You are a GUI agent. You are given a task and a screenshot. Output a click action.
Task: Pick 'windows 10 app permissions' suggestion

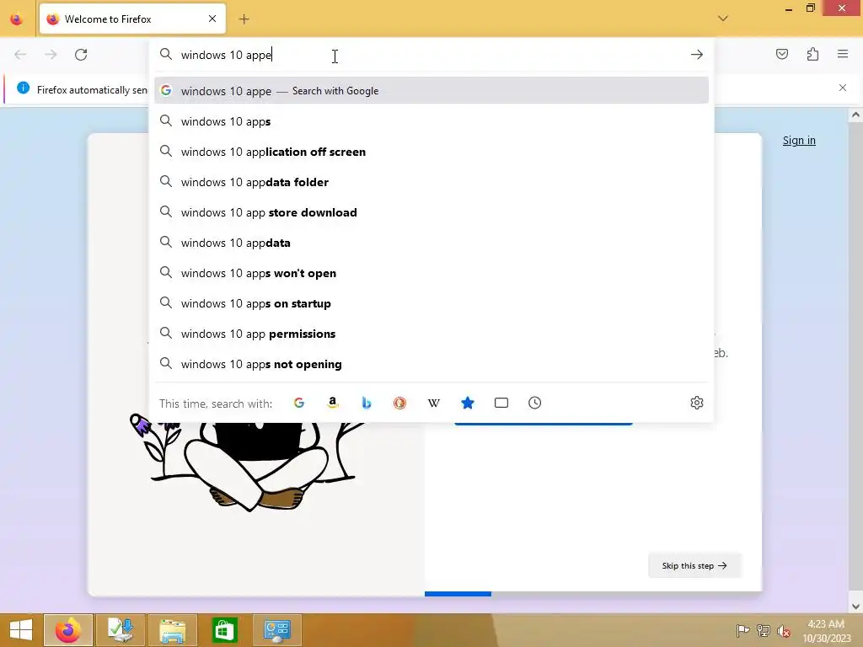(431, 334)
